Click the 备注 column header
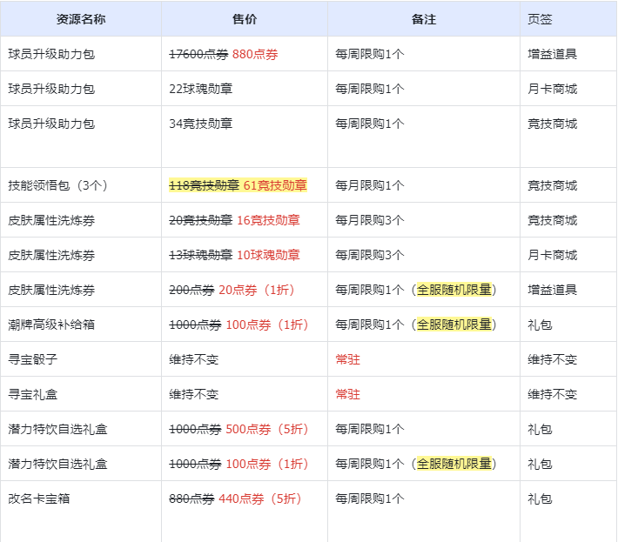The image size is (618, 542). [423, 19]
